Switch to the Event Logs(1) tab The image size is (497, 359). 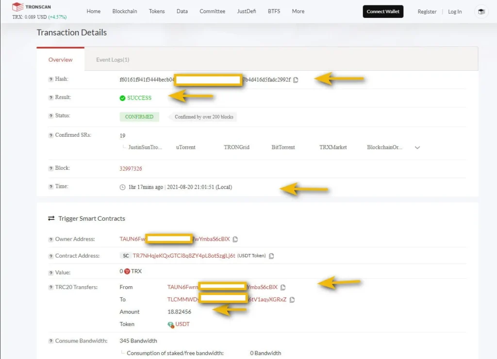tap(113, 60)
